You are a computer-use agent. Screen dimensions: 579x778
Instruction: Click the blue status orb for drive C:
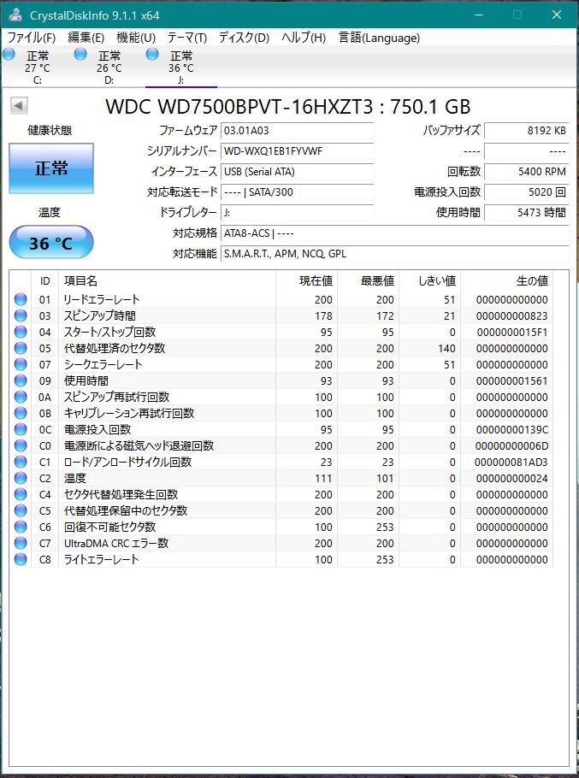click(9, 54)
